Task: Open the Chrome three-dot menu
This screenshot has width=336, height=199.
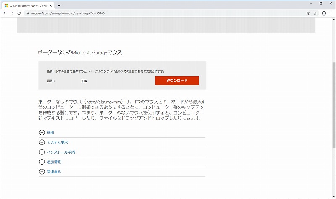Action: point(331,13)
